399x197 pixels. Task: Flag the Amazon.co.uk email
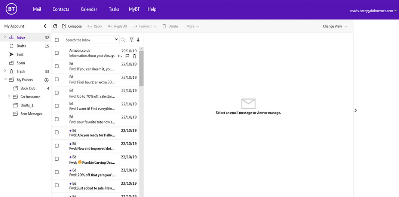coord(127,56)
